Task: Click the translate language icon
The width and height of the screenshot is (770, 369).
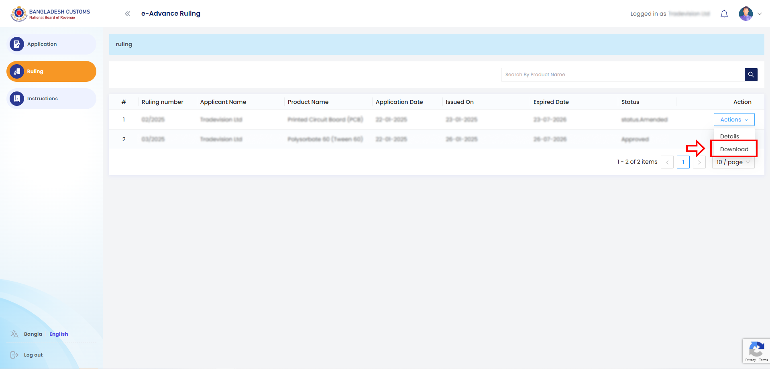Action: coord(14,334)
